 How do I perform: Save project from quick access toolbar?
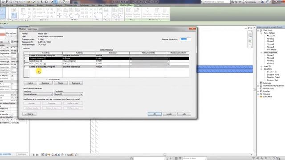pyautogui.click(x=8, y=2)
